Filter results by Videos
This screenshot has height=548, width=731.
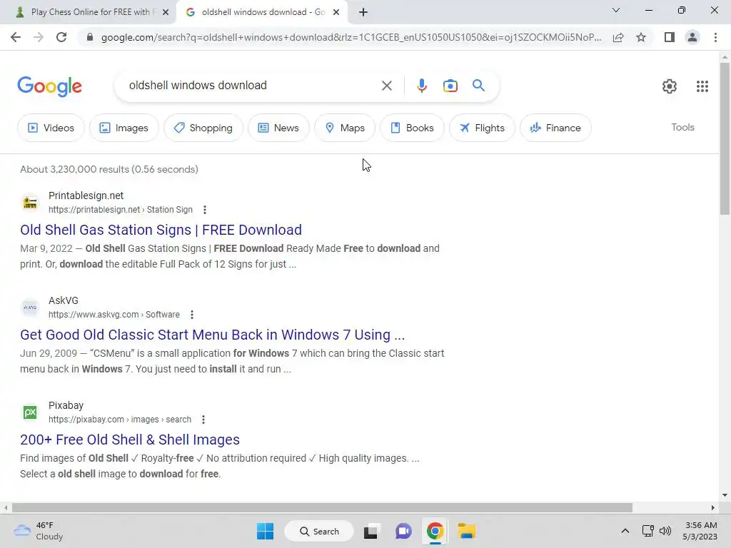51,128
